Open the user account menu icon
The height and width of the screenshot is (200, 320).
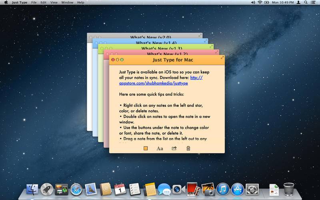point(298,2)
